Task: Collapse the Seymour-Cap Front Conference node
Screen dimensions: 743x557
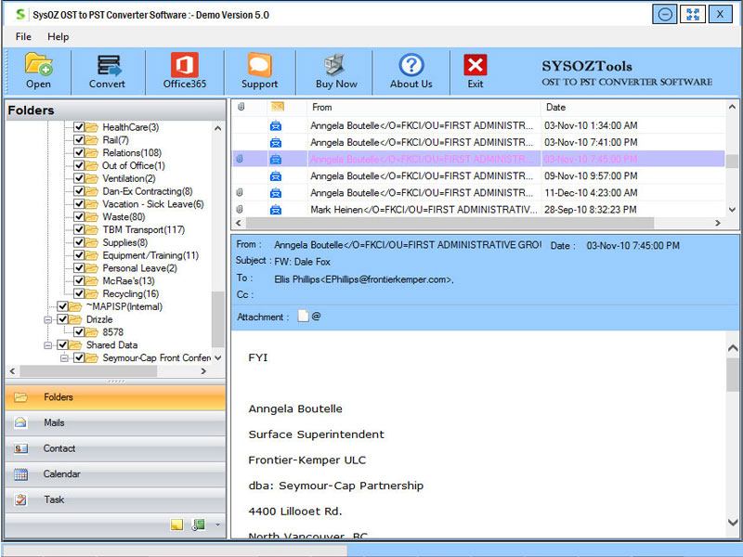Action: tap(64, 358)
